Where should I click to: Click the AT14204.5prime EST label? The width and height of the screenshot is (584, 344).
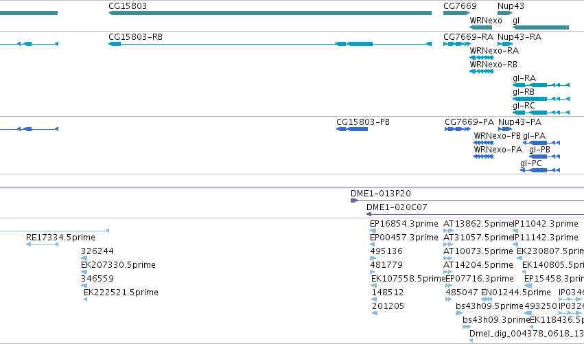(478, 265)
